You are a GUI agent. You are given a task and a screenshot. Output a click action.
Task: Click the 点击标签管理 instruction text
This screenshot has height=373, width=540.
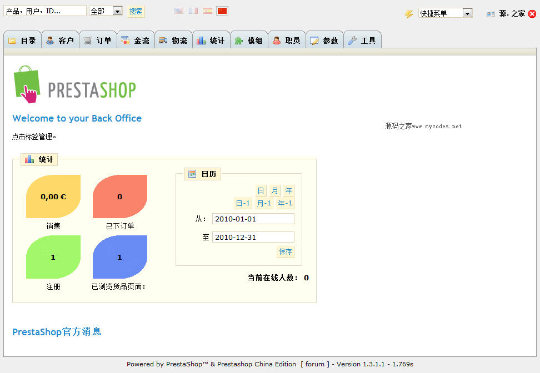pos(34,137)
